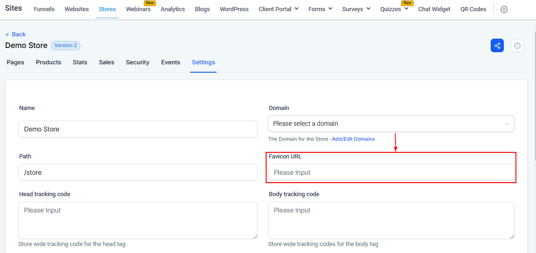Switch to the Products tab
This screenshot has height=253, width=536.
click(x=49, y=62)
